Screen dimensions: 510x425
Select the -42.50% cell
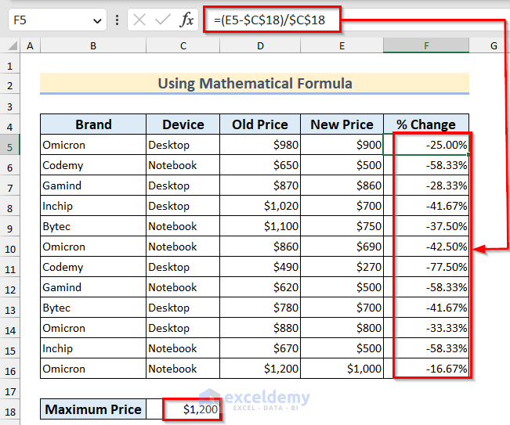[426, 247]
